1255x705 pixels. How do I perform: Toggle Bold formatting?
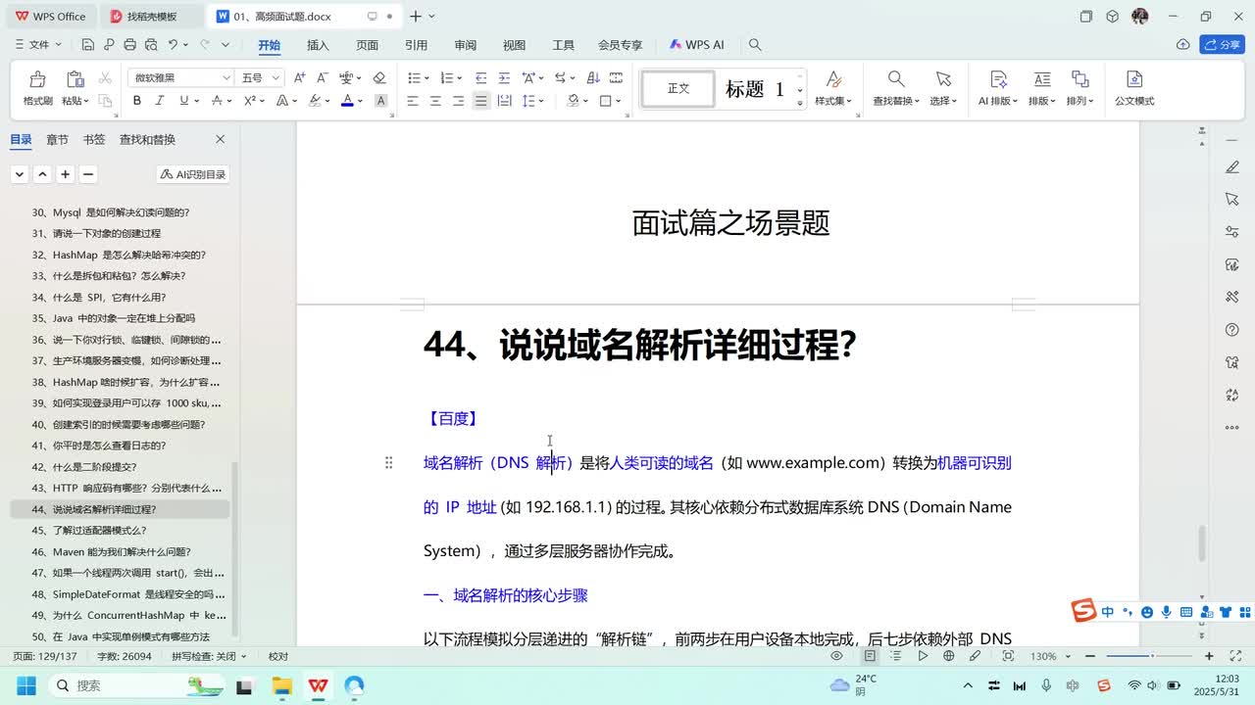[137, 101]
